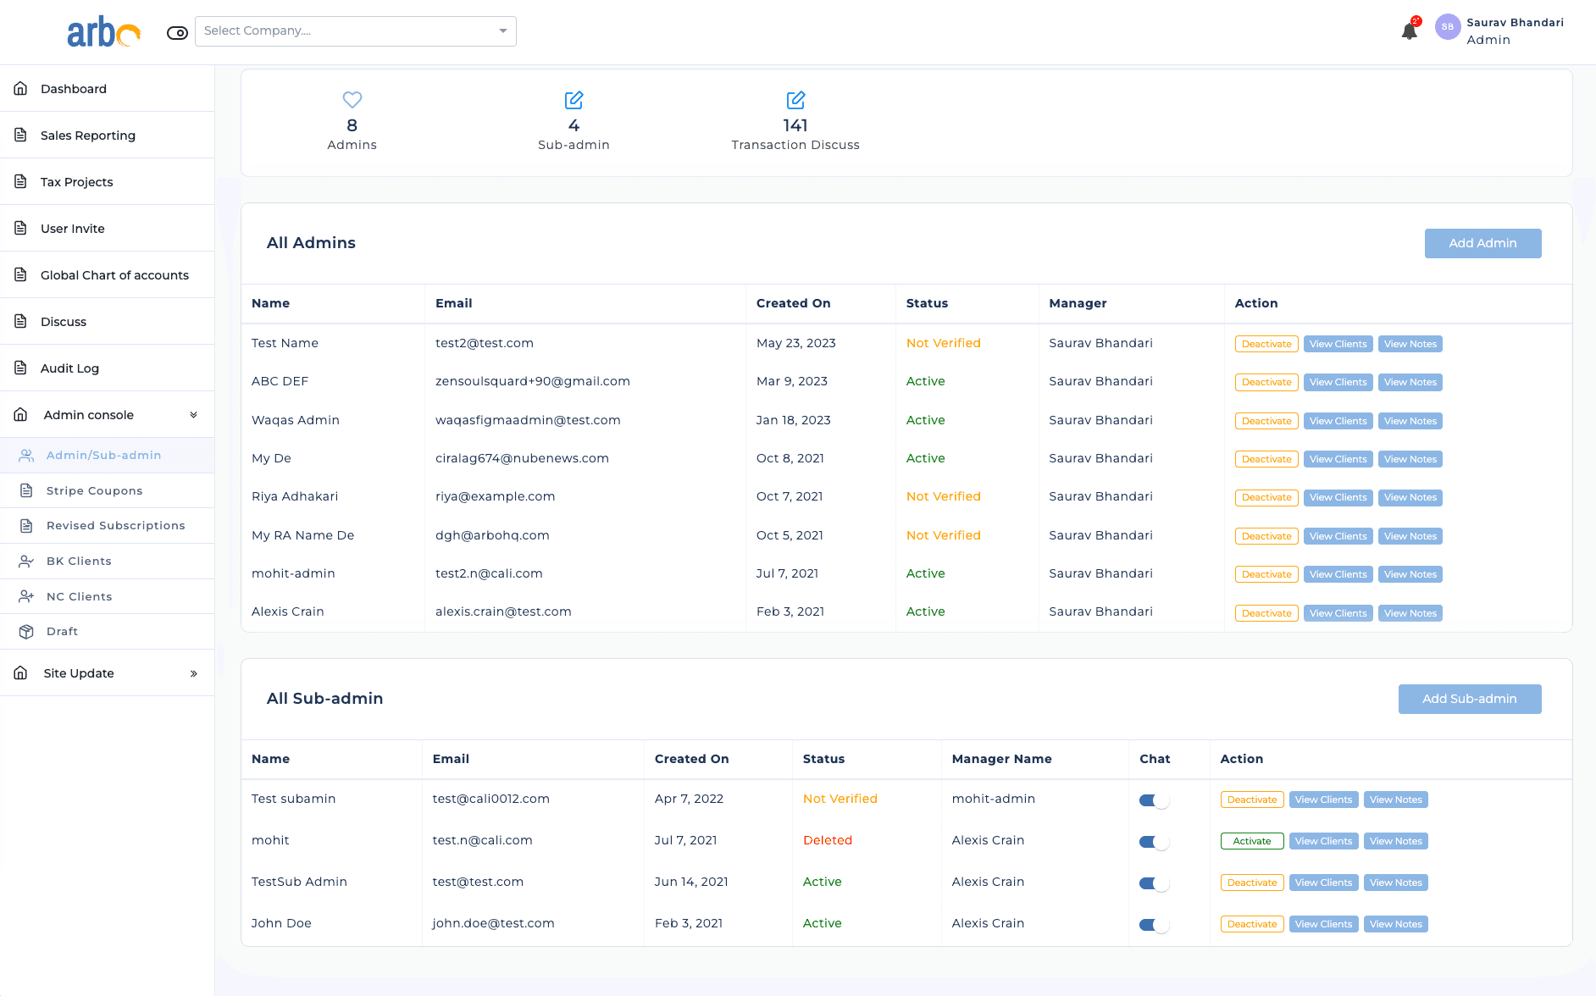View clients for TestSub Admin

pyautogui.click(x=1323, y=883)
